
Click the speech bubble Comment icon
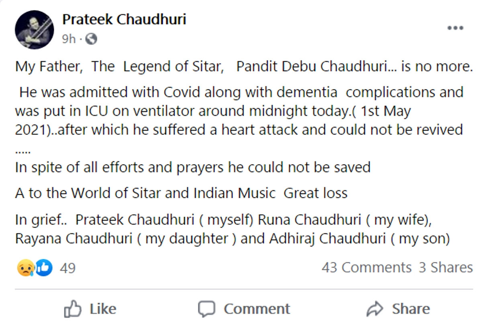[207, 309]
